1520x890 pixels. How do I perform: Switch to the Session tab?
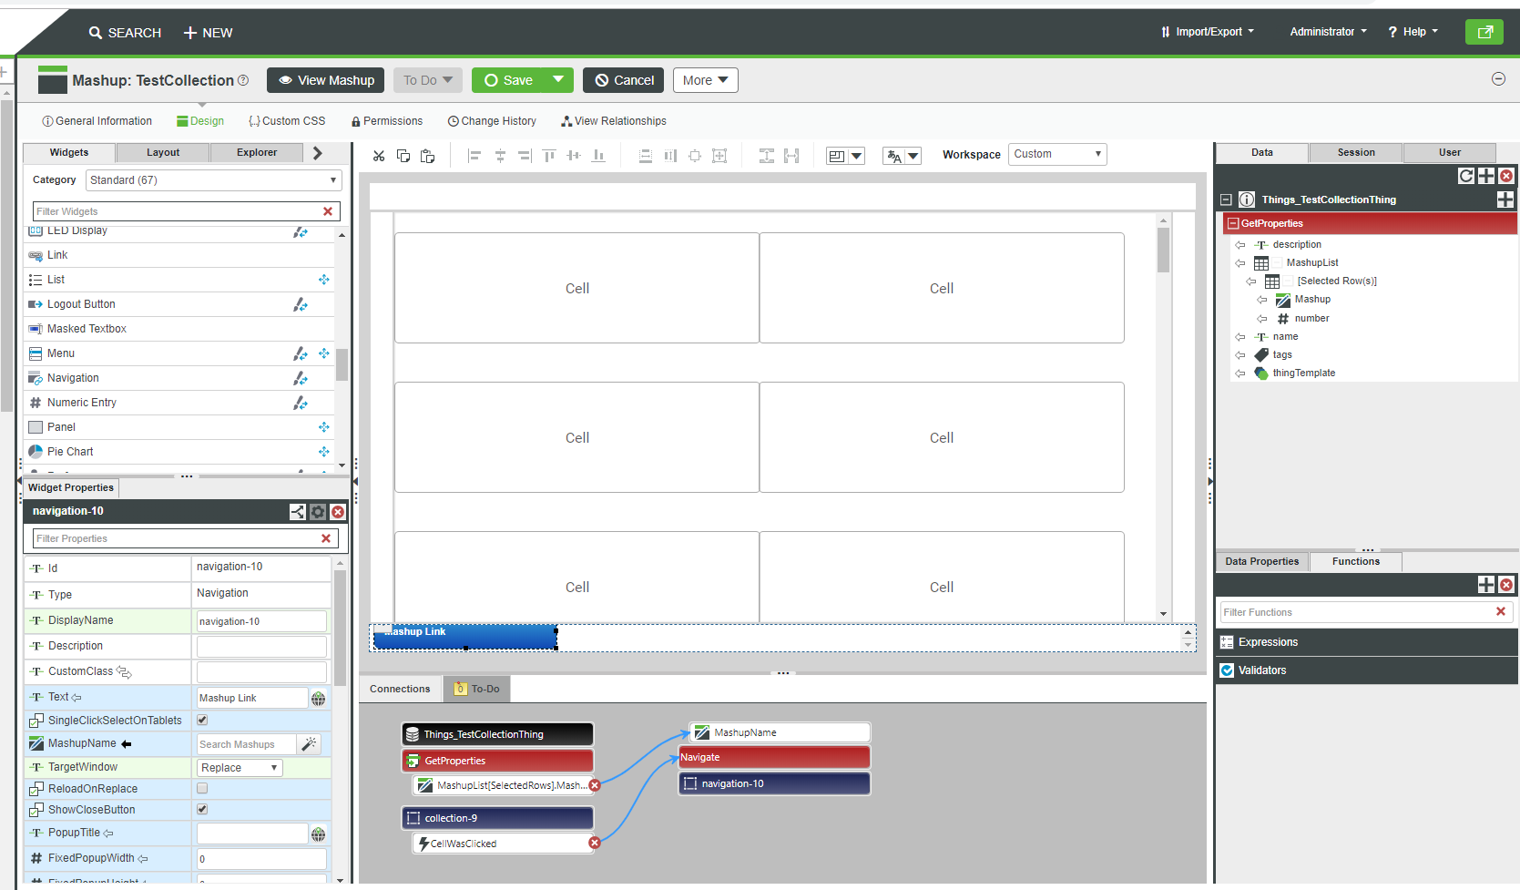tap(1355, 152)
